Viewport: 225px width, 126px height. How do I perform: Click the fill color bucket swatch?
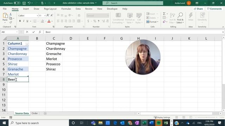click(43, 21)
